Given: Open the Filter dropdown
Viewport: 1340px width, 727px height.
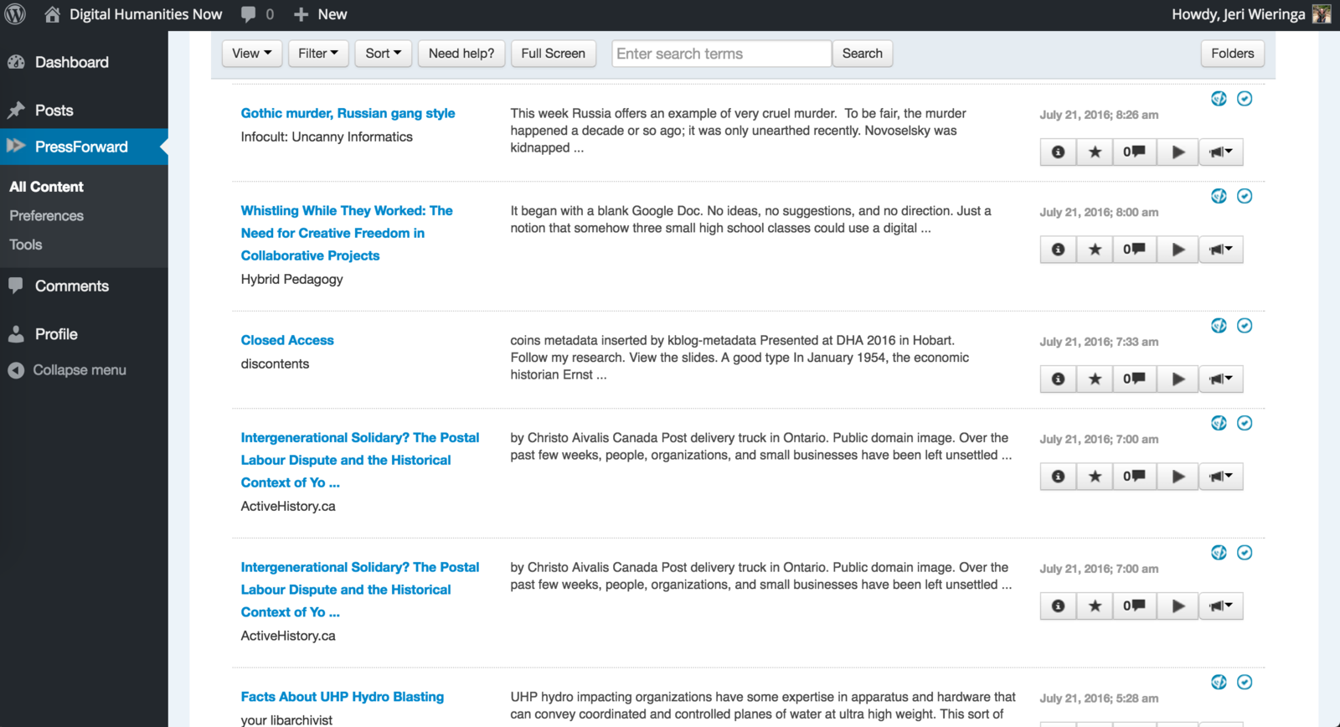Looking at the screenshot, I should tap(318, 54).
